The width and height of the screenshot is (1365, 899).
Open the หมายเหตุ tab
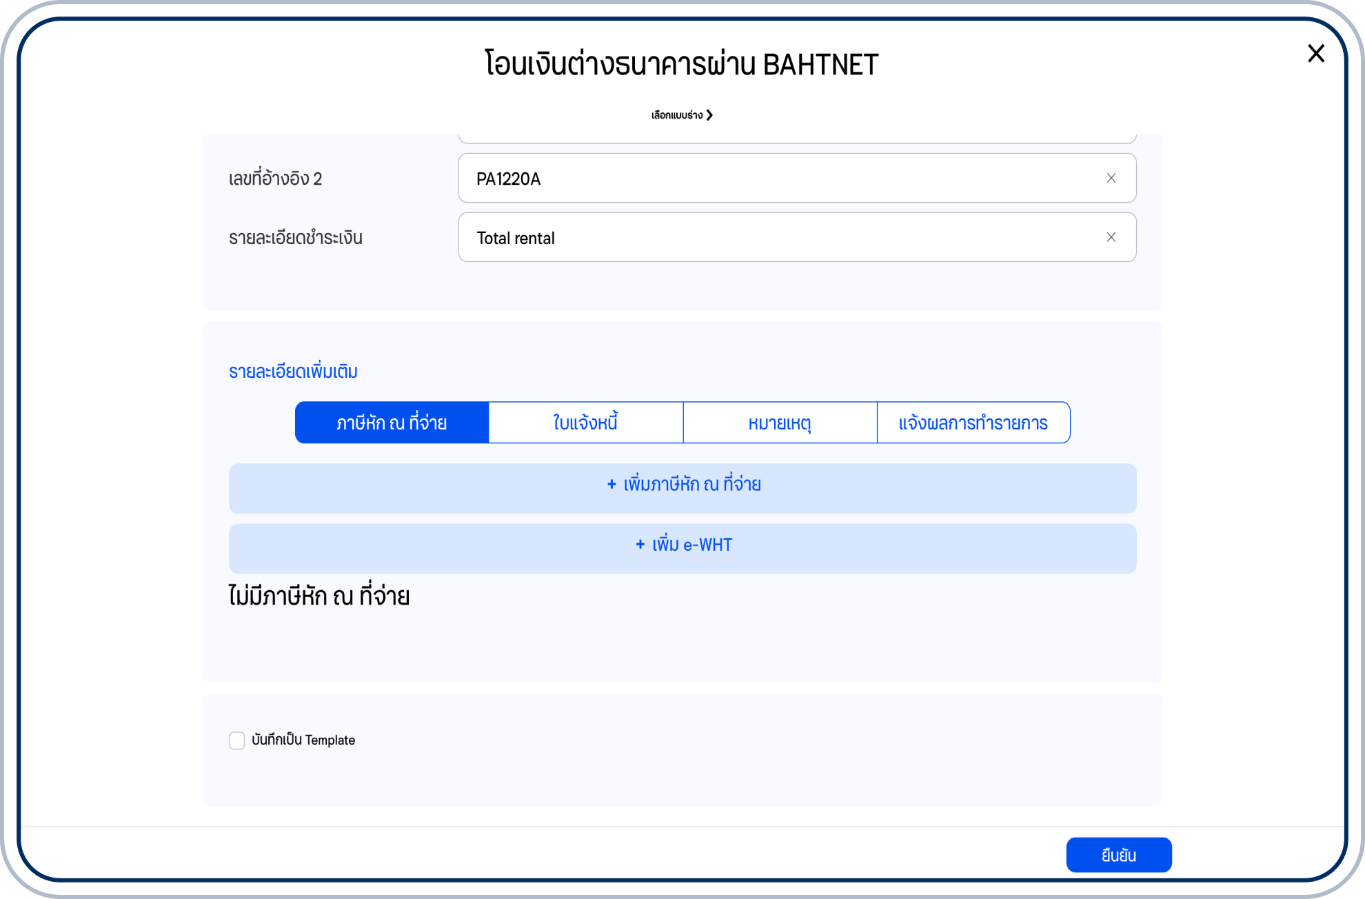pos(780,423)
